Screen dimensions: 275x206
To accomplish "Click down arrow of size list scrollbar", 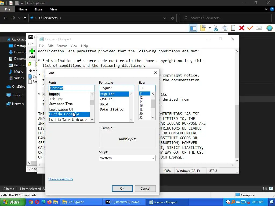I will coord(153,117).
